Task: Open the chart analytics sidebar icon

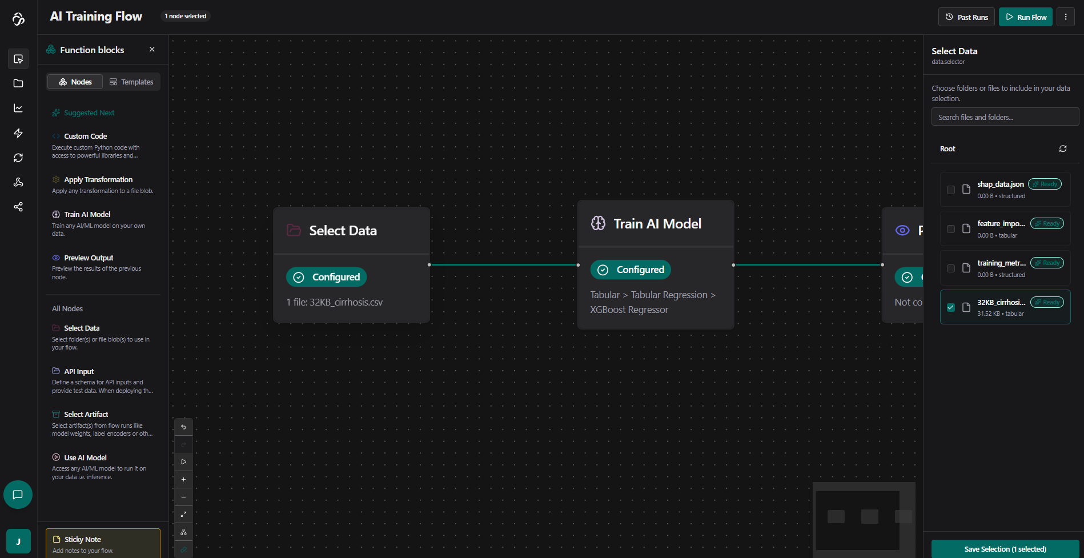Action: [x=18, y=109]
